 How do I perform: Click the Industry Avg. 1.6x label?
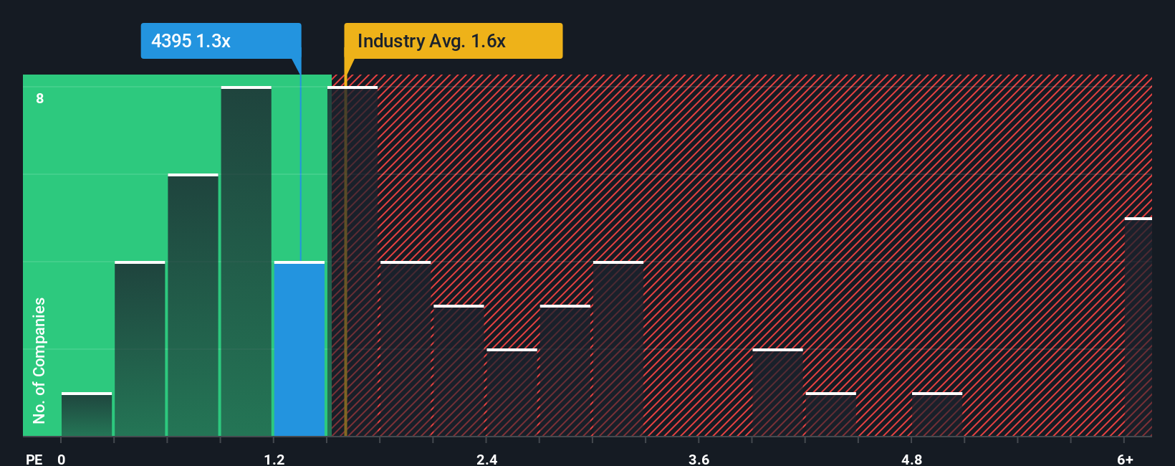point(453,41)
